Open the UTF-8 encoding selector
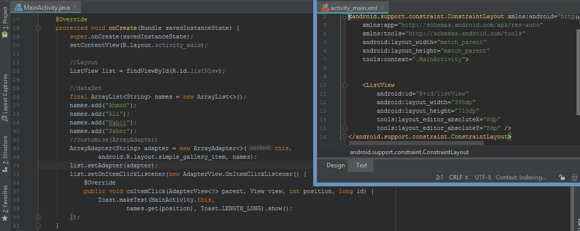The height and width of the screenshot is (231, 580). pos(483,177)
